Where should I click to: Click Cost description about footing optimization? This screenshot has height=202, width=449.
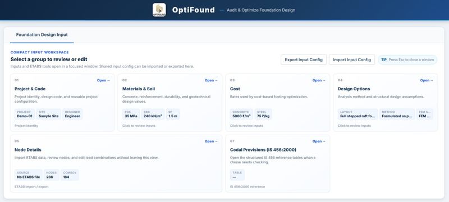(x=269, y=97)
